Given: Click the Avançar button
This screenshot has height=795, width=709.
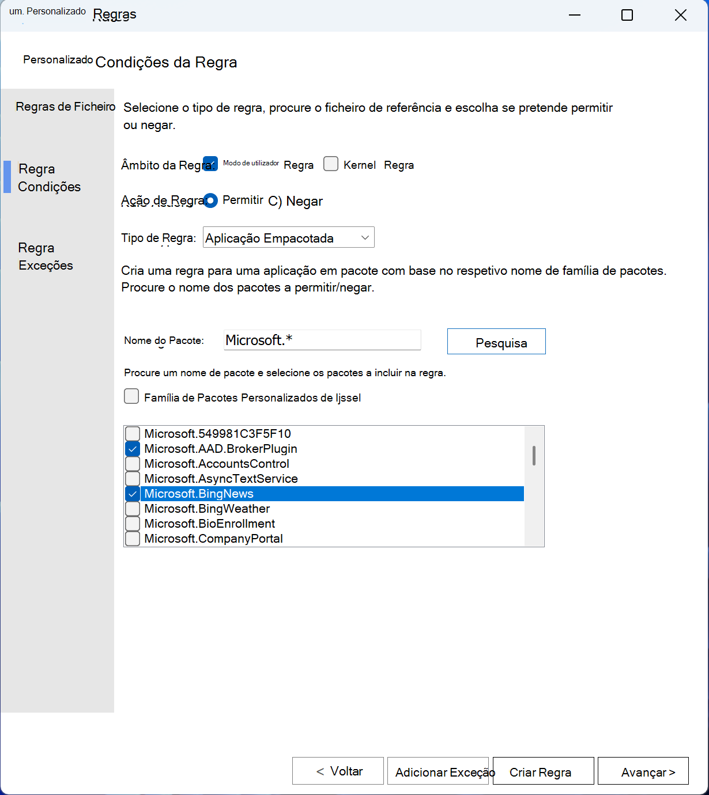Looking at the screenshot, I should [x=643, y=771].
